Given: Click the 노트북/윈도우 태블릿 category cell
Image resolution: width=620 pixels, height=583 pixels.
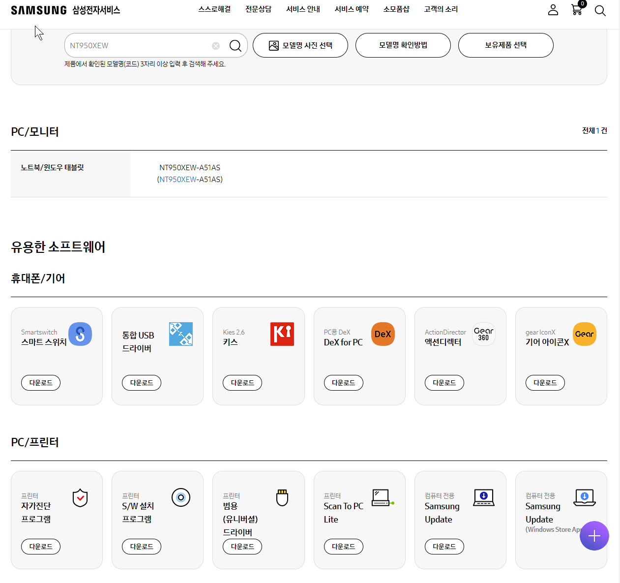Looking at the screenshot, I should (x=70, y=174).
